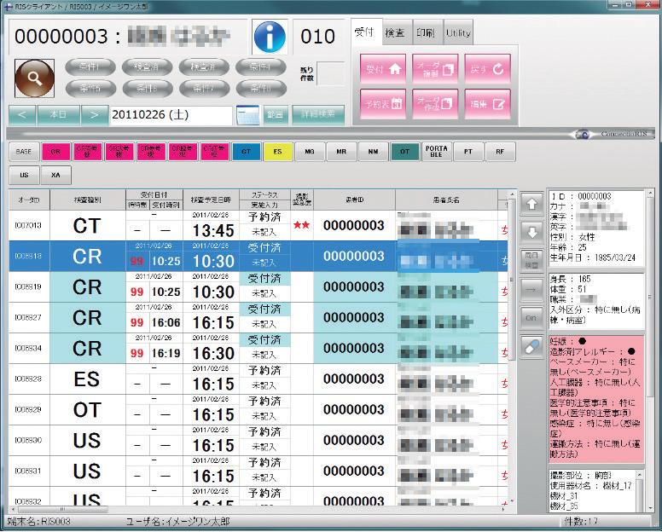Viewport: 662px width, 532px height.
Task: Click the right-arrow button in side panel
Action: [x=530, y=288]
